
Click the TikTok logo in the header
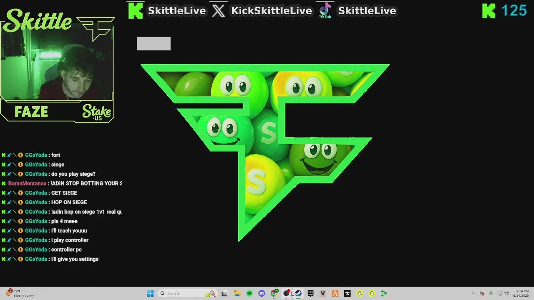(x=325, y=11)
